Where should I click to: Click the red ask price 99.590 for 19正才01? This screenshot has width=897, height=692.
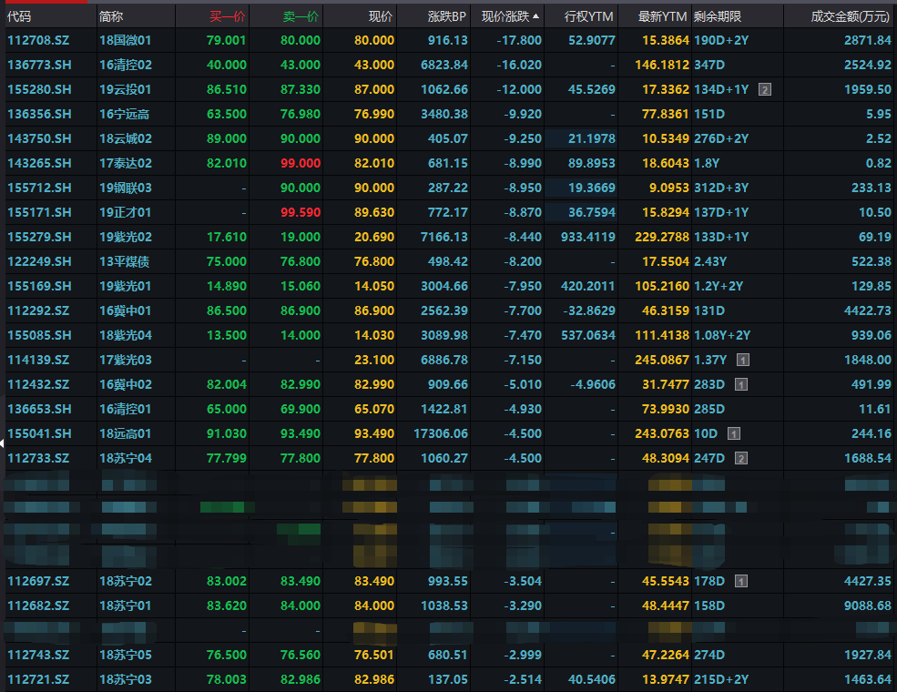point(301,213)
